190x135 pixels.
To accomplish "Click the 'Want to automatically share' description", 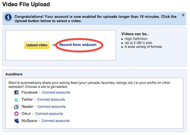I will pyautogui.click(x=89, y=85).
